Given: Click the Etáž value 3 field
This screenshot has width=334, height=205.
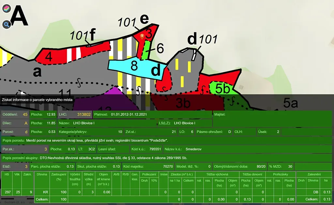Looking at the screenshot, I should [x=26, y=167].
